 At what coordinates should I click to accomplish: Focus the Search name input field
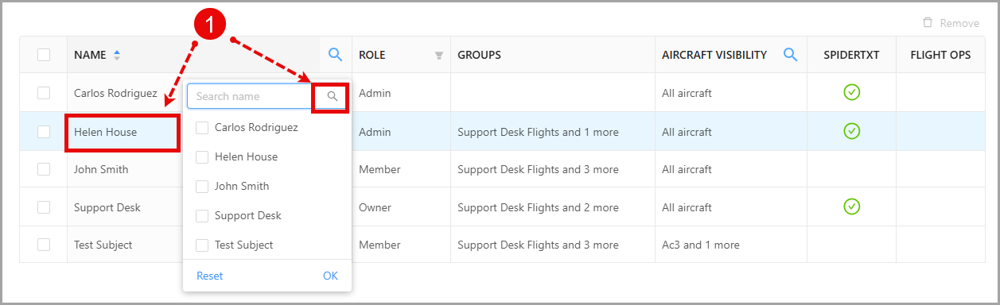[x=251, y=96]
